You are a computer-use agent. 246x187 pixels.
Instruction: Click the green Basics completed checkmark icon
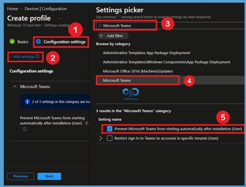pos(12,42)
